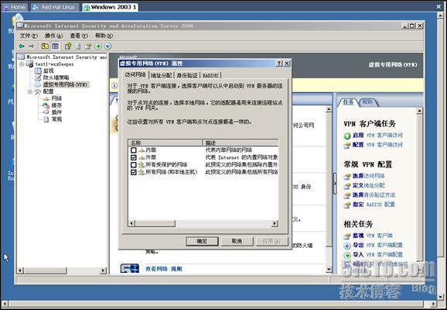Viewport: 447px width, 310px height.
Task: Click the network list horizontal scrollbar thumb
Action: (x=155, y=223)
